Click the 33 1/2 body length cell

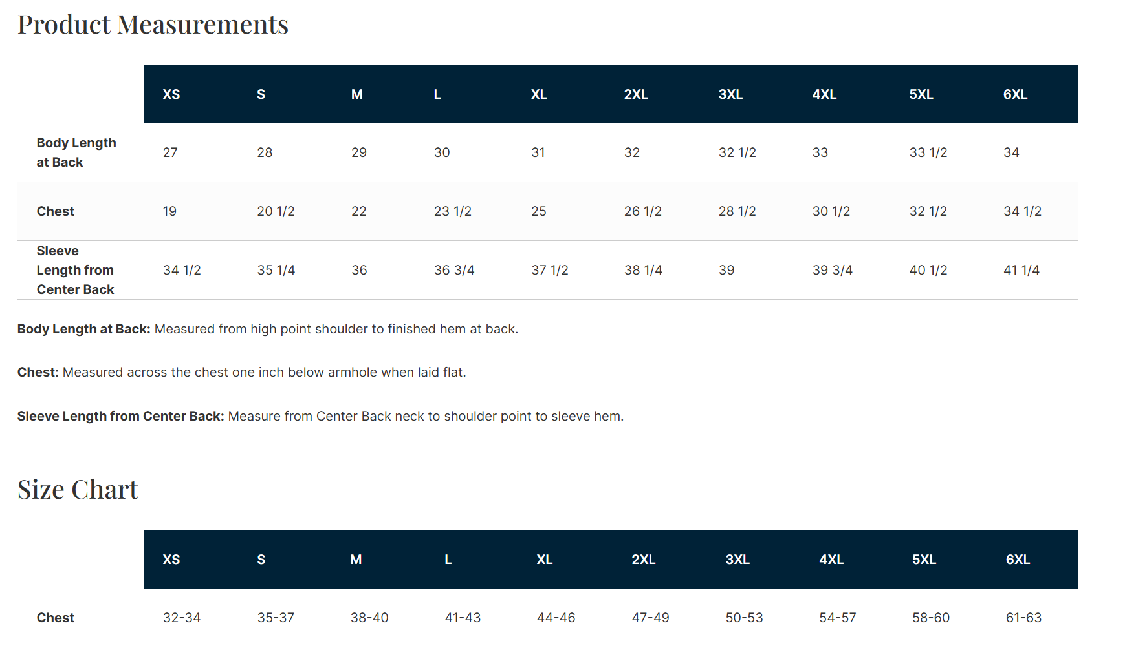(x=928, y=152)
